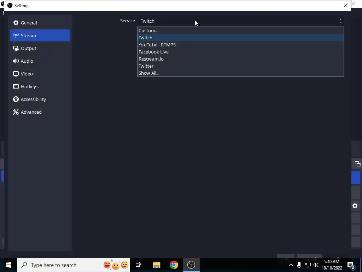Click the antenna icon beside Stream
This screenshot has height=272, width=362.
16,35
